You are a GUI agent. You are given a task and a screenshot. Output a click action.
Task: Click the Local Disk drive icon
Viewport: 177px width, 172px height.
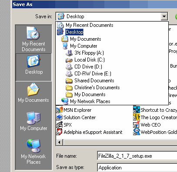[69, 60]
